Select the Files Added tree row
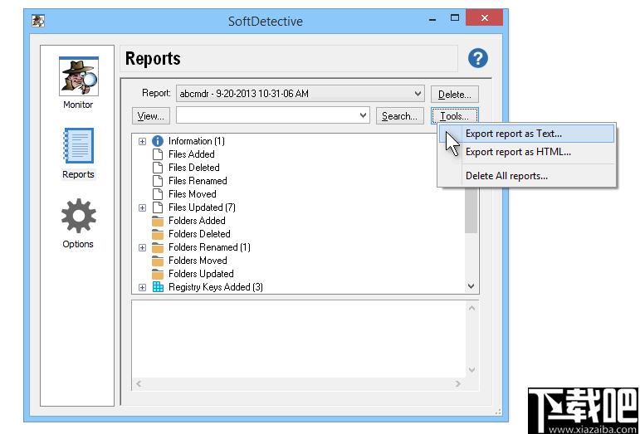The image size is (640, 434). 192,154
